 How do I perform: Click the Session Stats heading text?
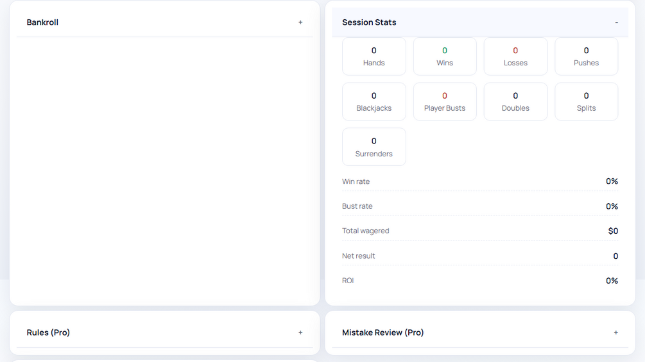(369, 22)
